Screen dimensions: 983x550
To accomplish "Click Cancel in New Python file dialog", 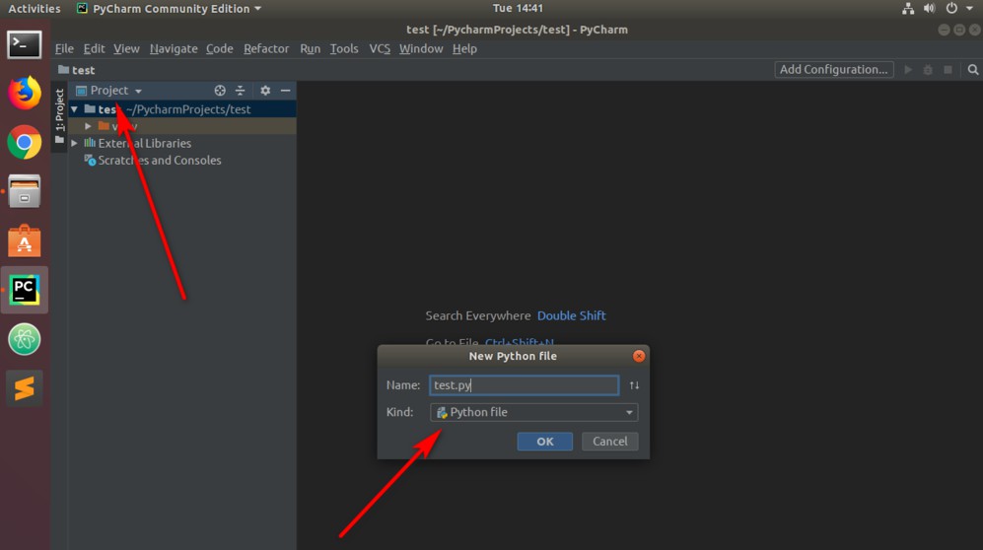I will (610, 441).
